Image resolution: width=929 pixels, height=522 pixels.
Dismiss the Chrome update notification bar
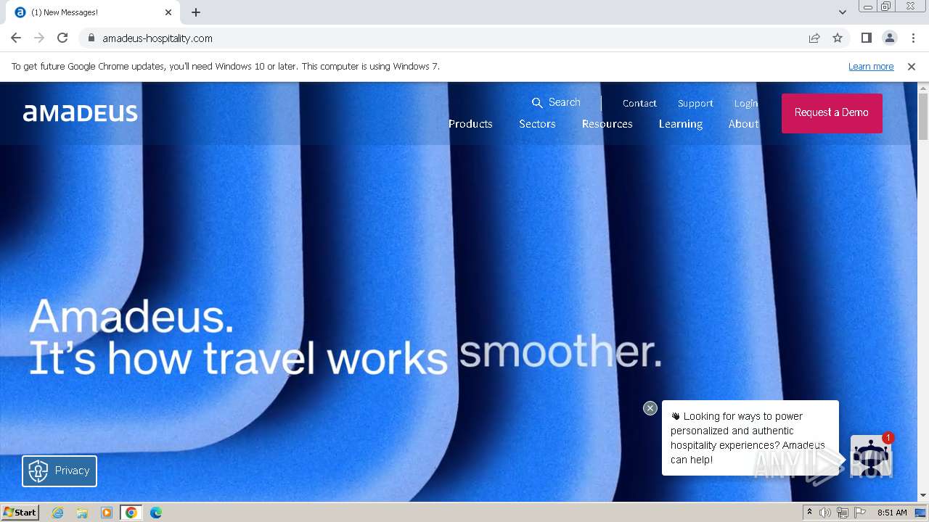coord(912,66)
